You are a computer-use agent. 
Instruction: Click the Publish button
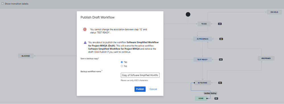pos(140,89)
